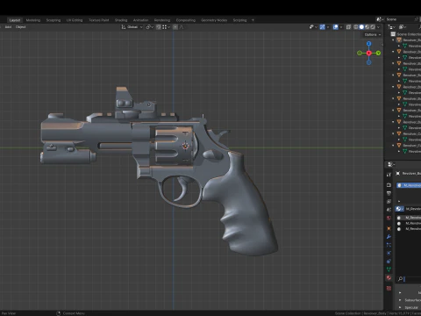
Task: Click the magnifier icon in material search
Action: pyautogui.click(x=400, y=279)
